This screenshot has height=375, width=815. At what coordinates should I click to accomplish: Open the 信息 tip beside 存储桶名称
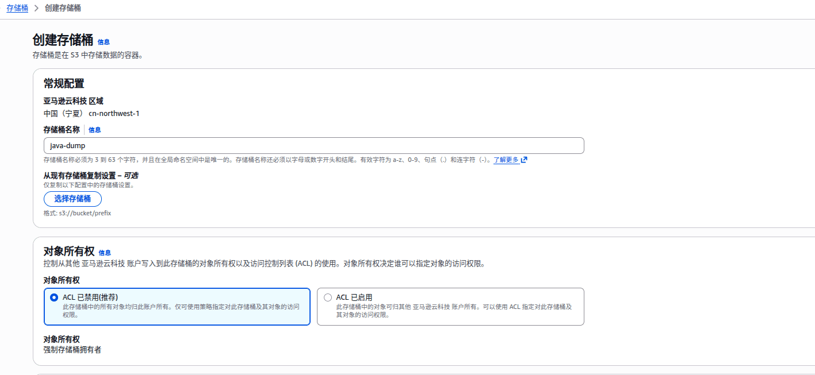pyautogui.click(x=94, y=130)
